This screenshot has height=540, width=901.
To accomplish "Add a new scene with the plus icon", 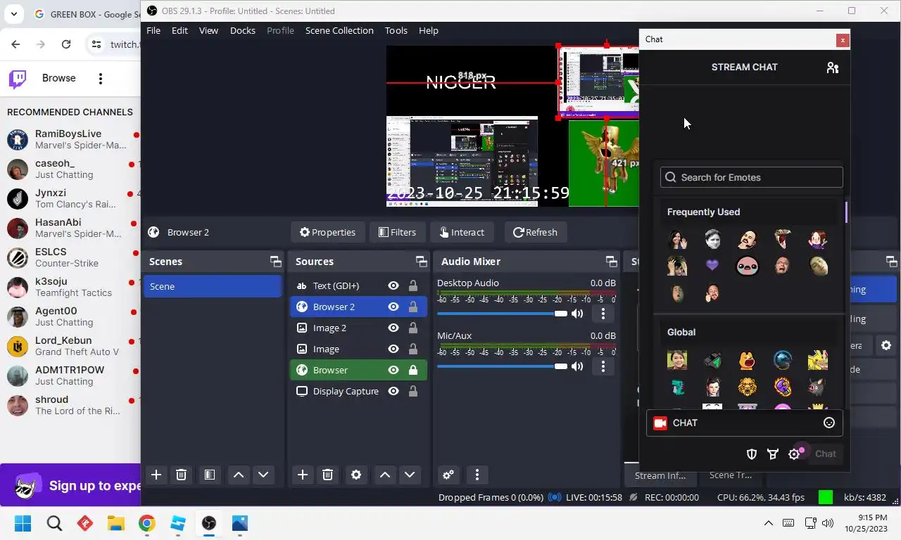I will point(156,475).
